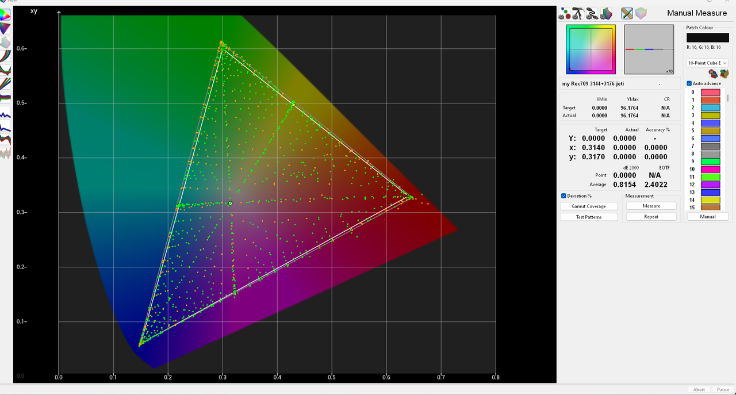Select the CIE xy chromaticity graph icon
This screenshot has height=395, width=736.
[x=5, y=14]
